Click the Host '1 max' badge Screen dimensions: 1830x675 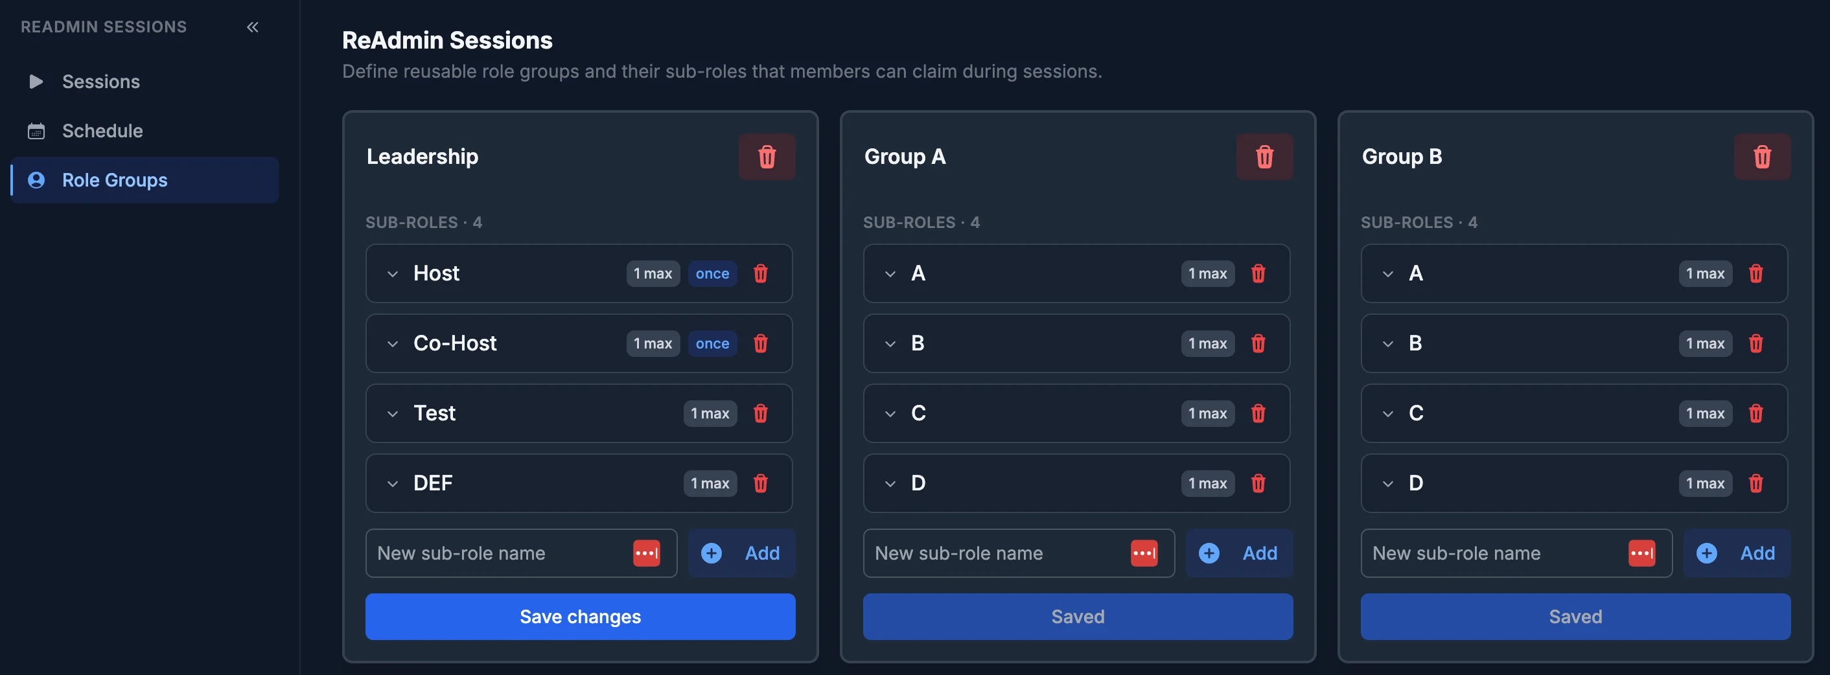pyautogui.click(x=653, y=273)
